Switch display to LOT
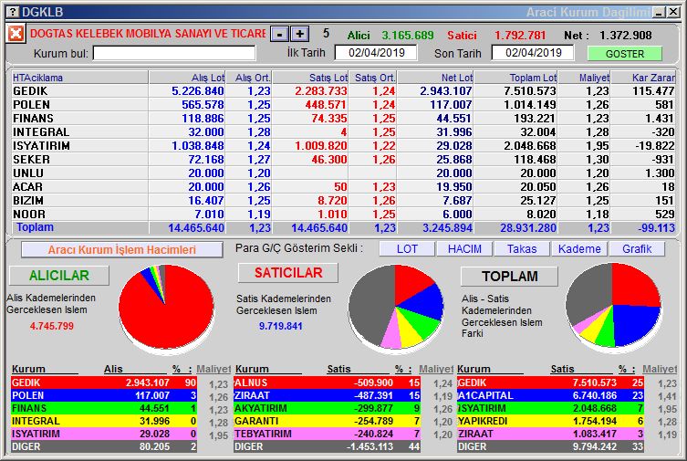 click(x=407, y=249)
